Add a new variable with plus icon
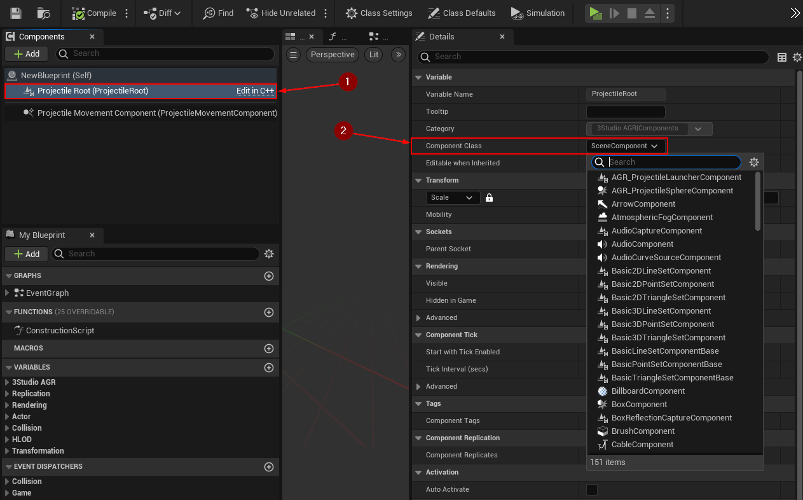The height and width of the screenshot is (500, 803). (x=268, y=368)
